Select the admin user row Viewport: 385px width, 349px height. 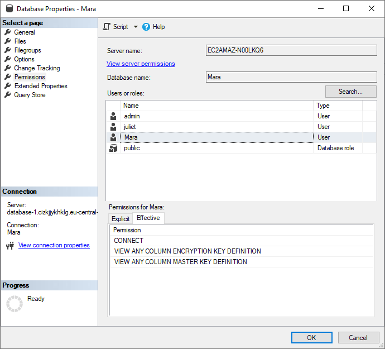pos(241,116)
